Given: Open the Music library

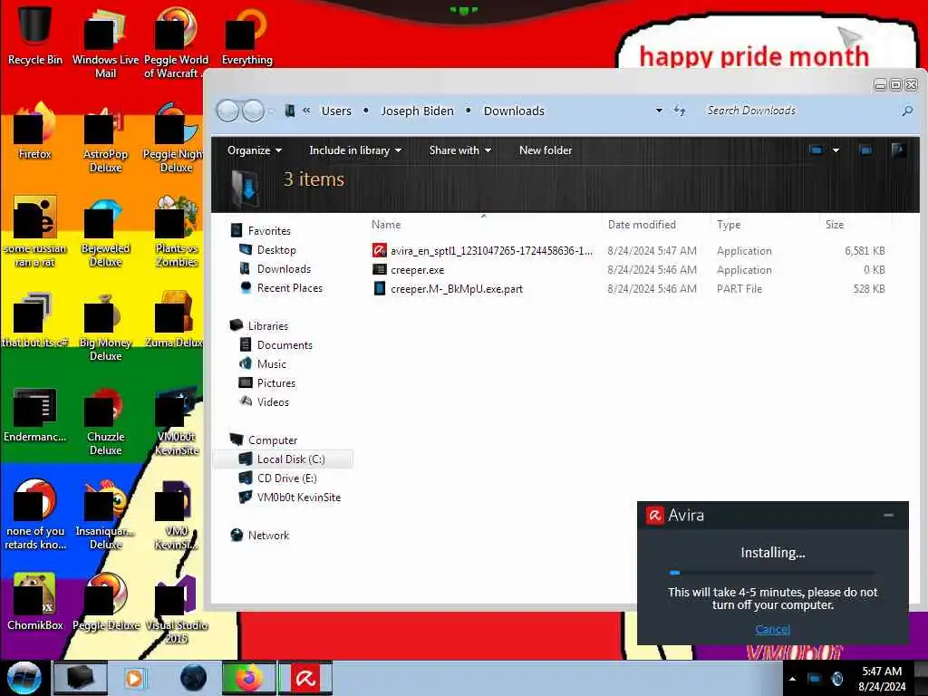Looking at the screenshot, I should pyautogui.click(x=271, y=364).
